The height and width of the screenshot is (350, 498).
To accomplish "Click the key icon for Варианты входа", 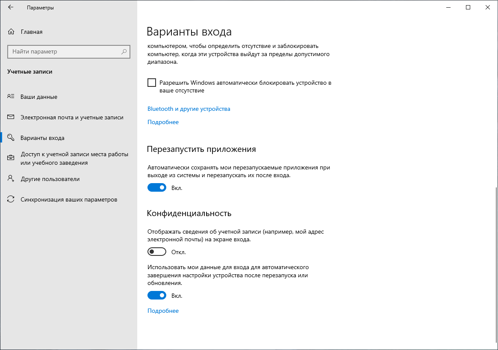I will click(11, 138).
